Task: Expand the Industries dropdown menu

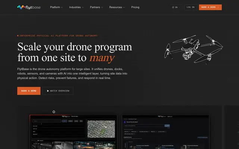Action: pos(76,7)
